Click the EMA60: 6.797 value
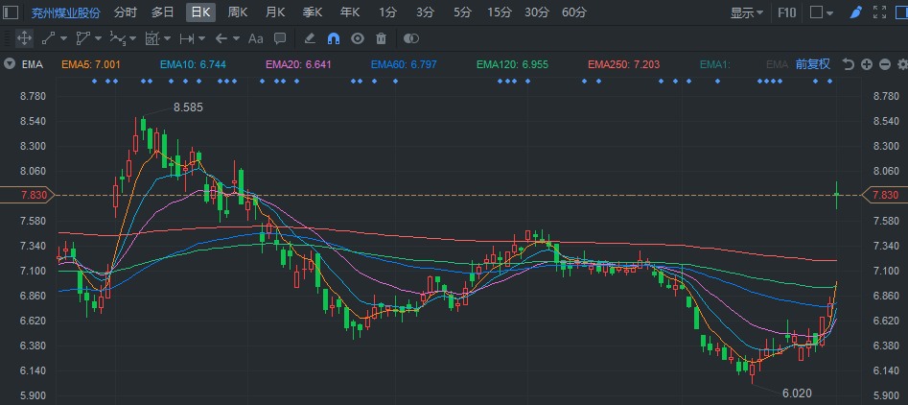The height and width of the screenshot is (405, 908). click(404, 64)
